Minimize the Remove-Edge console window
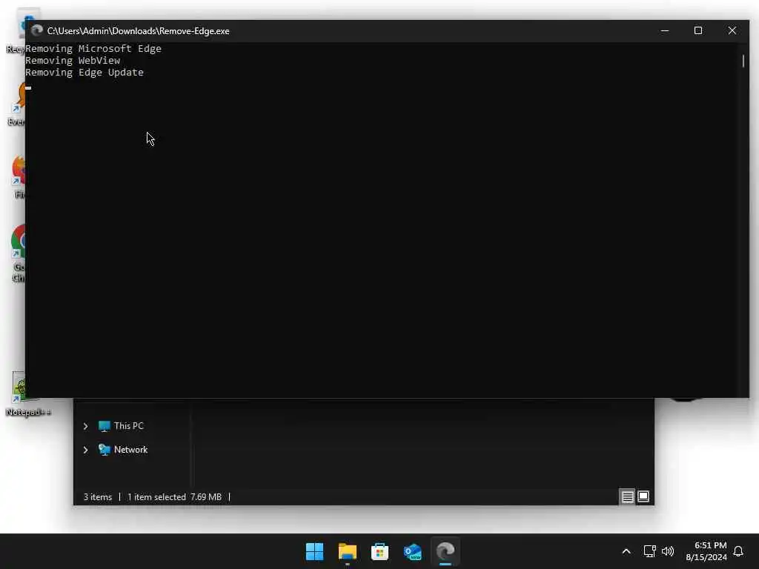The image size is (759, 569). point(665,30)
